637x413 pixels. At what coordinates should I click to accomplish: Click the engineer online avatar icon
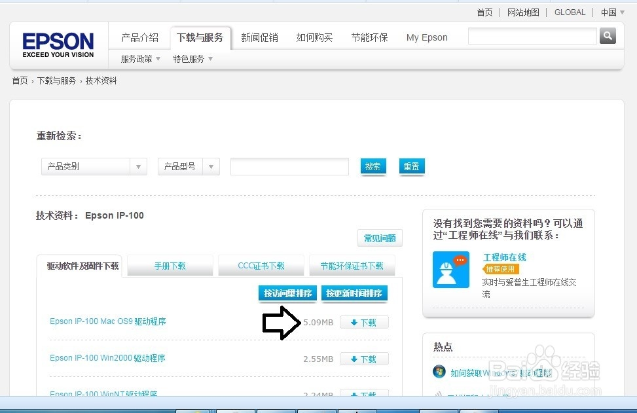click(451, 269)
